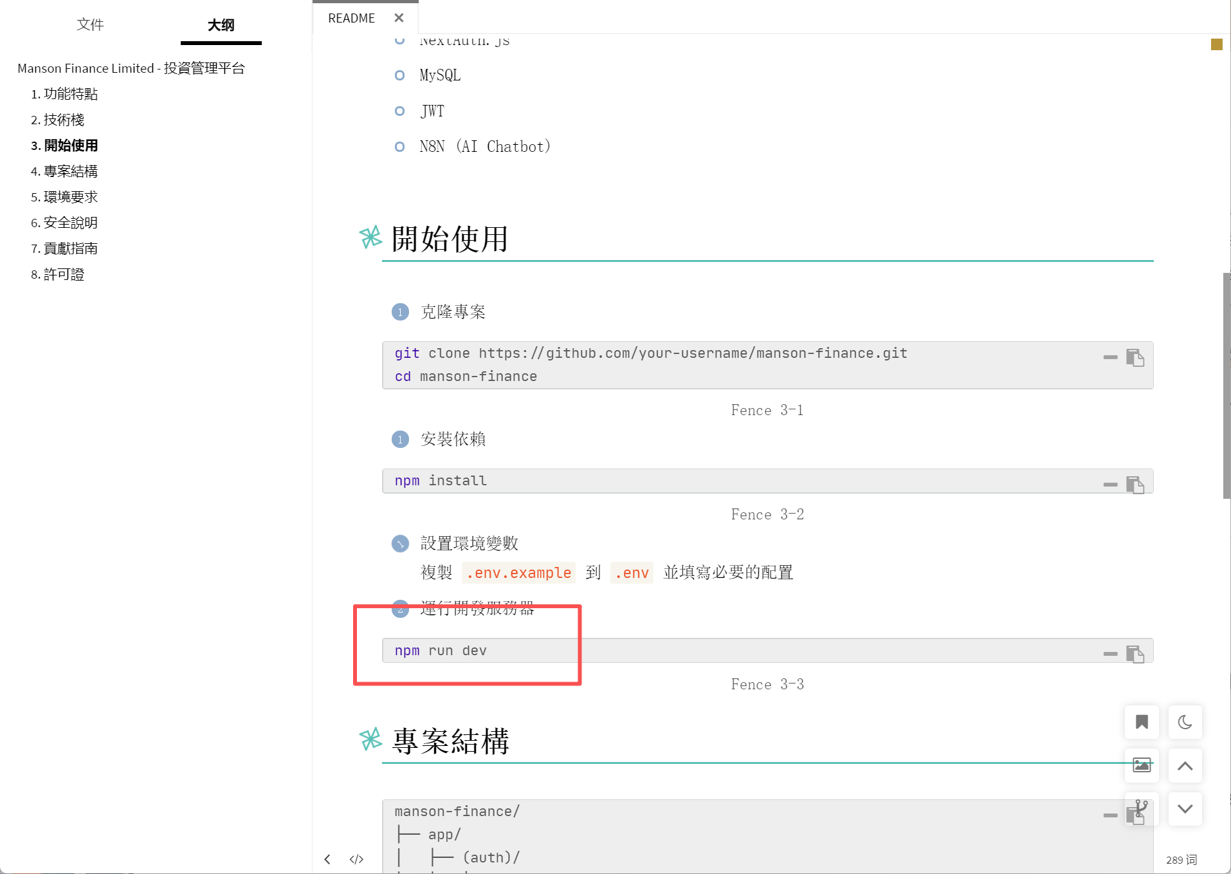1231x874 pixels.
Task: Copy the npm run dev code block
Action: 1135,654
